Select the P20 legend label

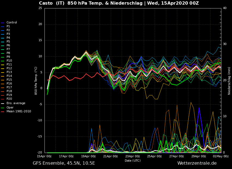[x=9, y=99]
